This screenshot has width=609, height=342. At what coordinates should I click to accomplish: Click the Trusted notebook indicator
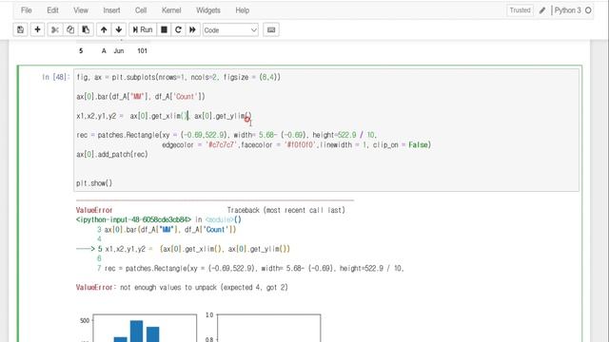click(x=520, y=10)
